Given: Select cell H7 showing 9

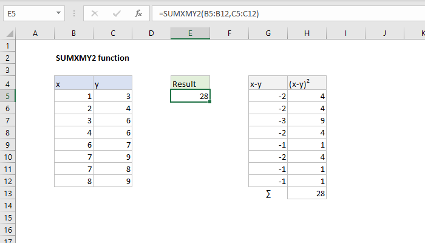Looking at the screenshot, I should pos(307,120).
